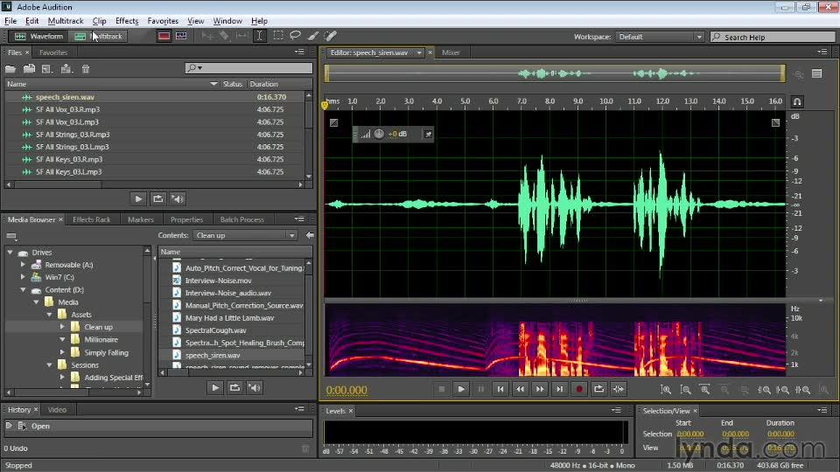
Task: Pause playback in the editor transport
Action: click(480, 390)
